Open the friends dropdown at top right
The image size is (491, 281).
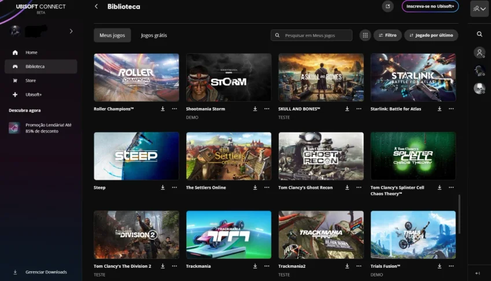point(479,9)
